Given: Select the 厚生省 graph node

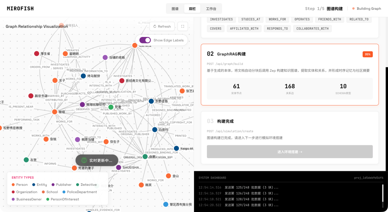Looking at the screenshot, I should click(37, 53).
